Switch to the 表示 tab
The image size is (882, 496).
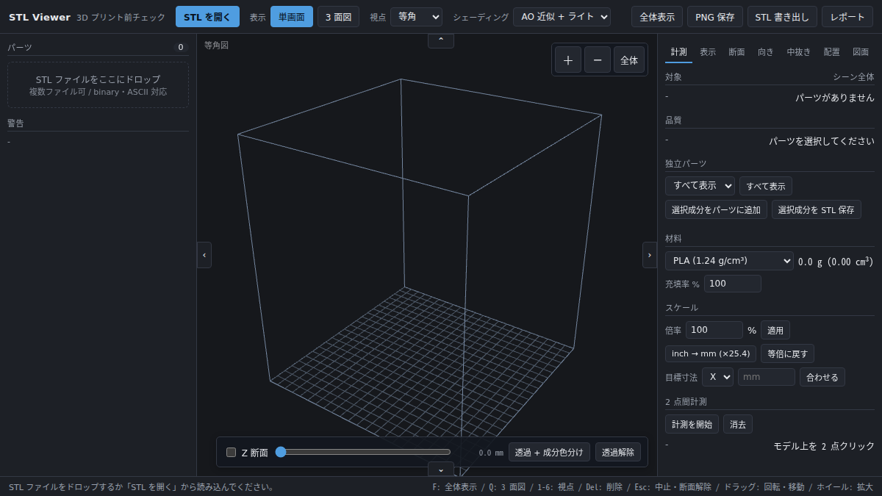coord(708,52)
